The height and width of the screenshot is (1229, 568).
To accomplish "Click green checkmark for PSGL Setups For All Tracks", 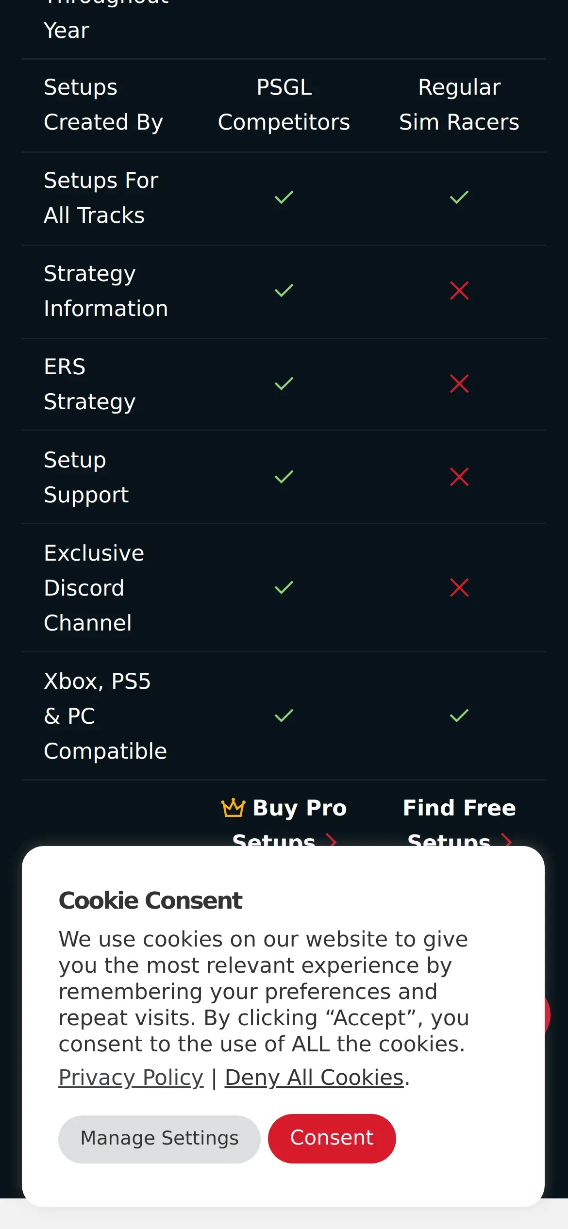I will (284, 198).
